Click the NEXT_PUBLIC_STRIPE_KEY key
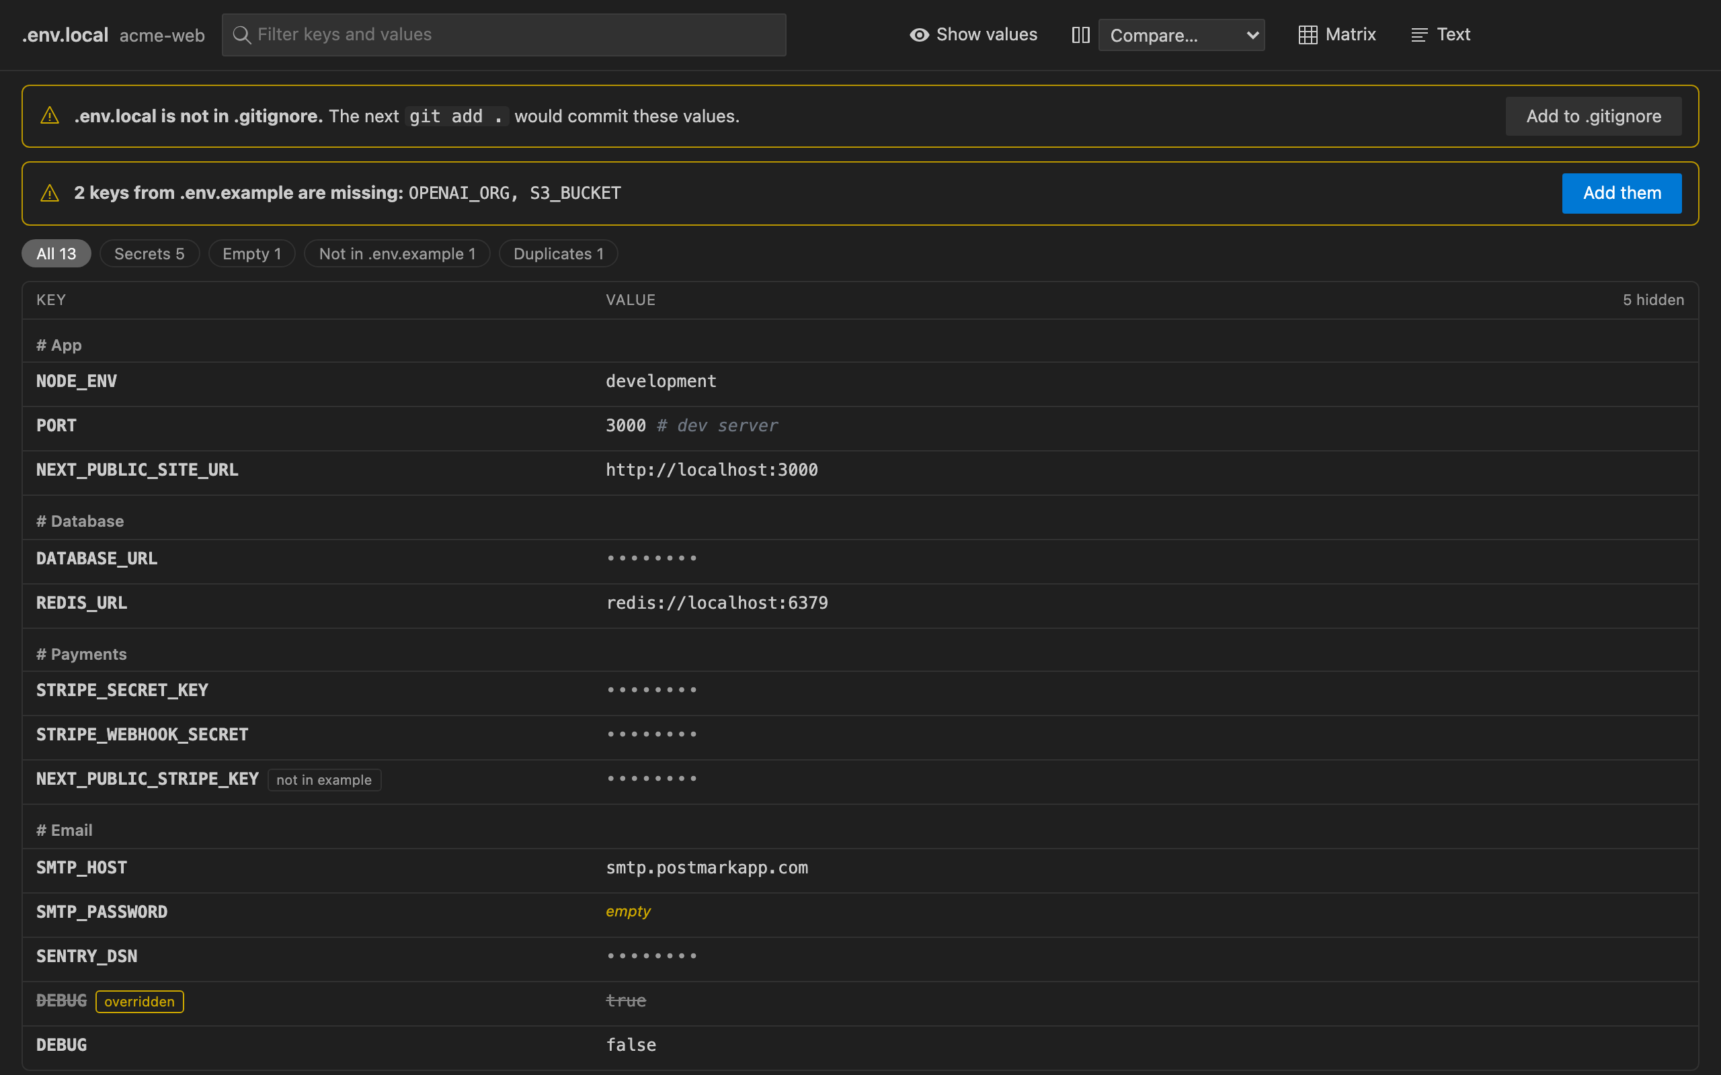Viewport: 1721px width, 1075px height. (x=147, y=779)
